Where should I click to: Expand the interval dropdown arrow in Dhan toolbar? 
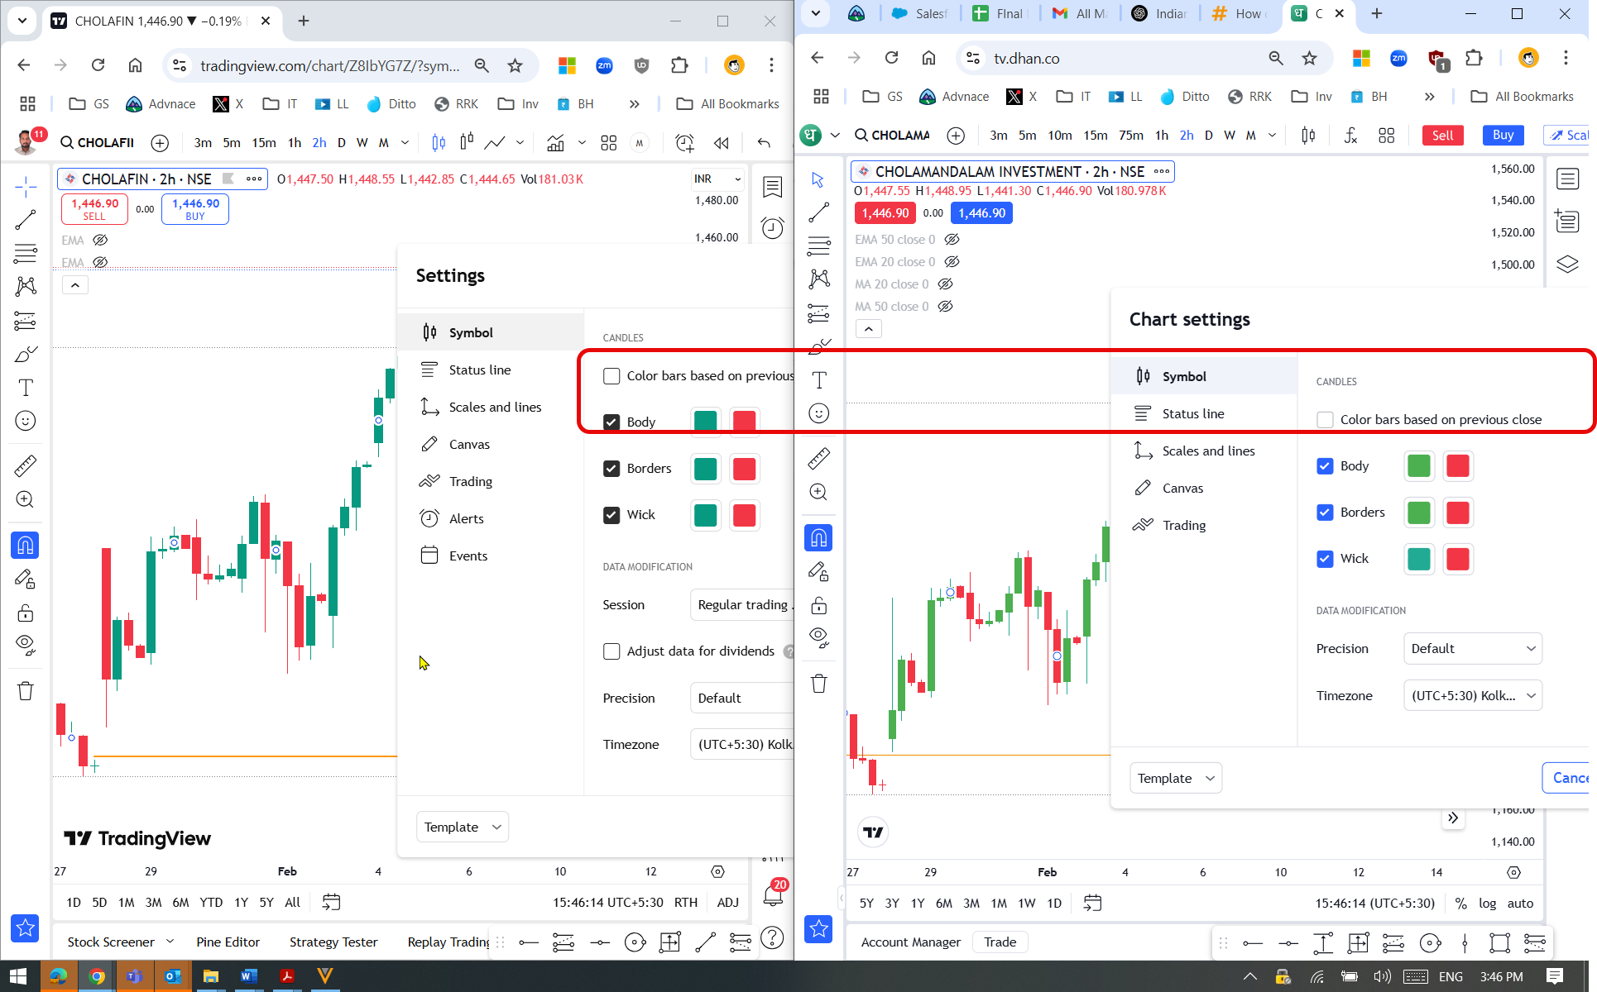pos(1272,136)
